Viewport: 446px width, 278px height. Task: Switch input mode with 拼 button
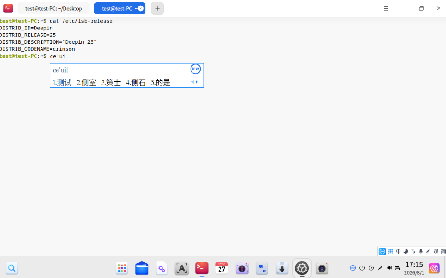coord(390,251)
